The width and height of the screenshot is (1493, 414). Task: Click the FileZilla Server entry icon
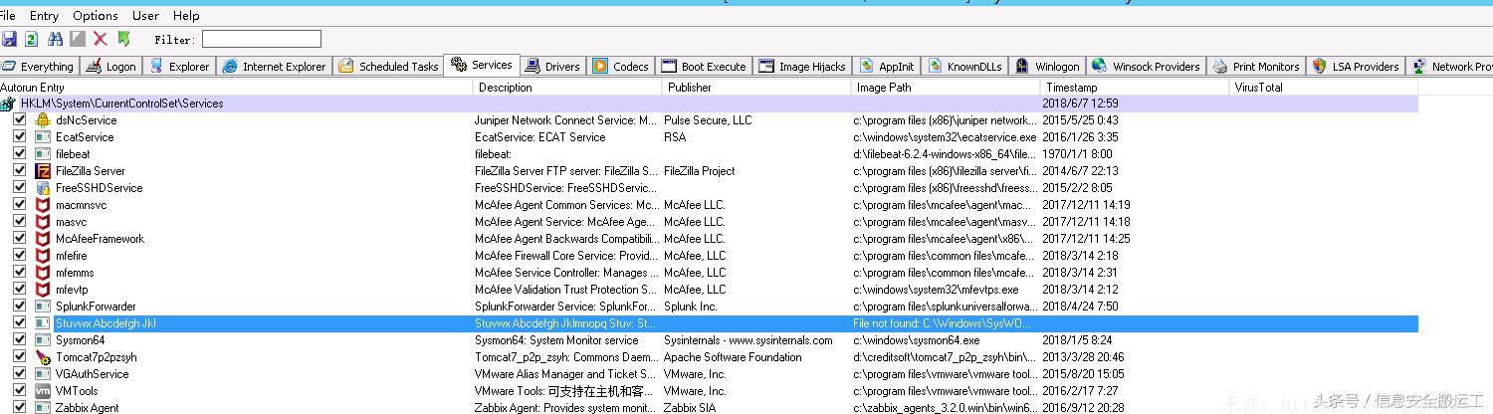[x=43, y=171]
